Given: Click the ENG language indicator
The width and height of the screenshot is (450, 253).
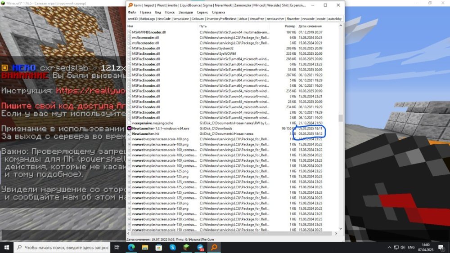Looking at the screenshot, I should [x=411, y=247].
